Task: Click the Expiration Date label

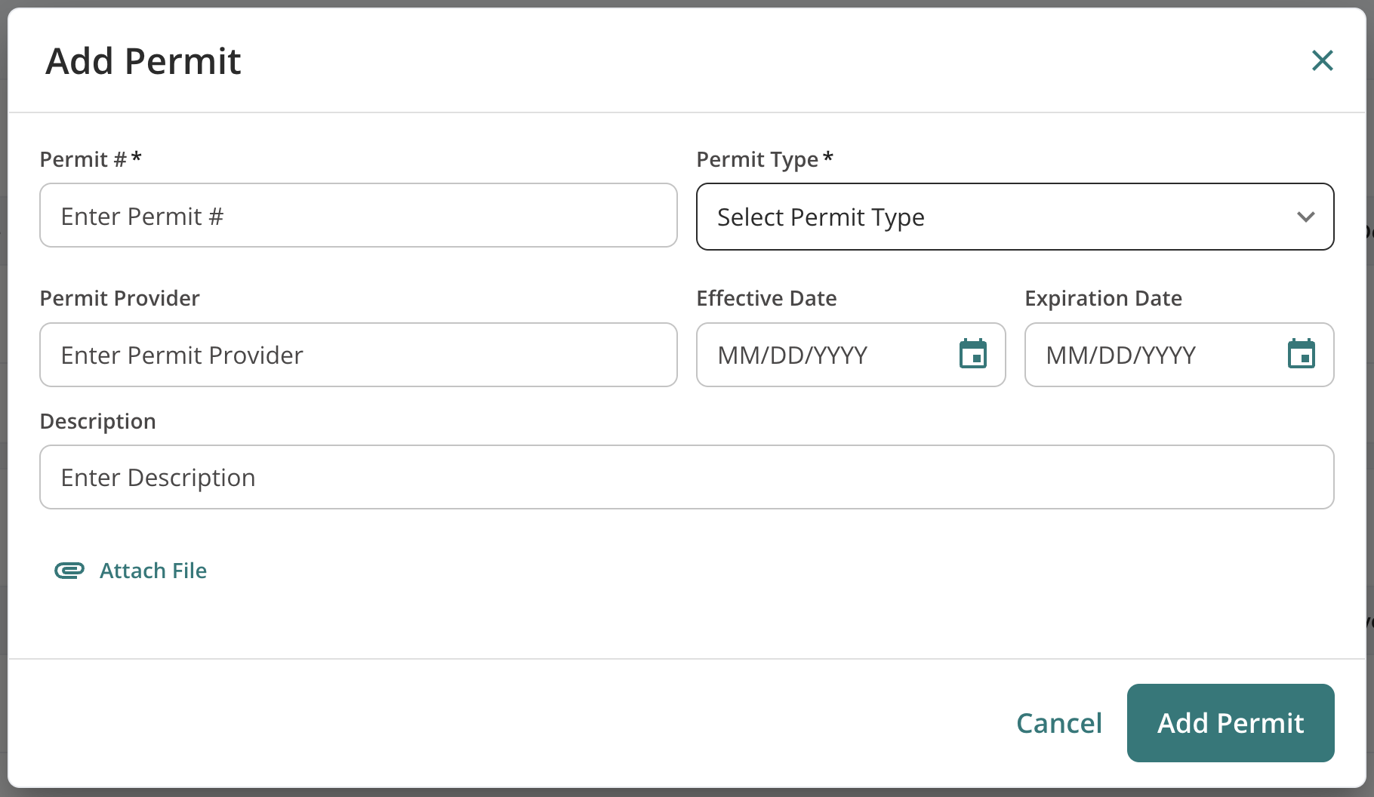Action: point(1103,298)
